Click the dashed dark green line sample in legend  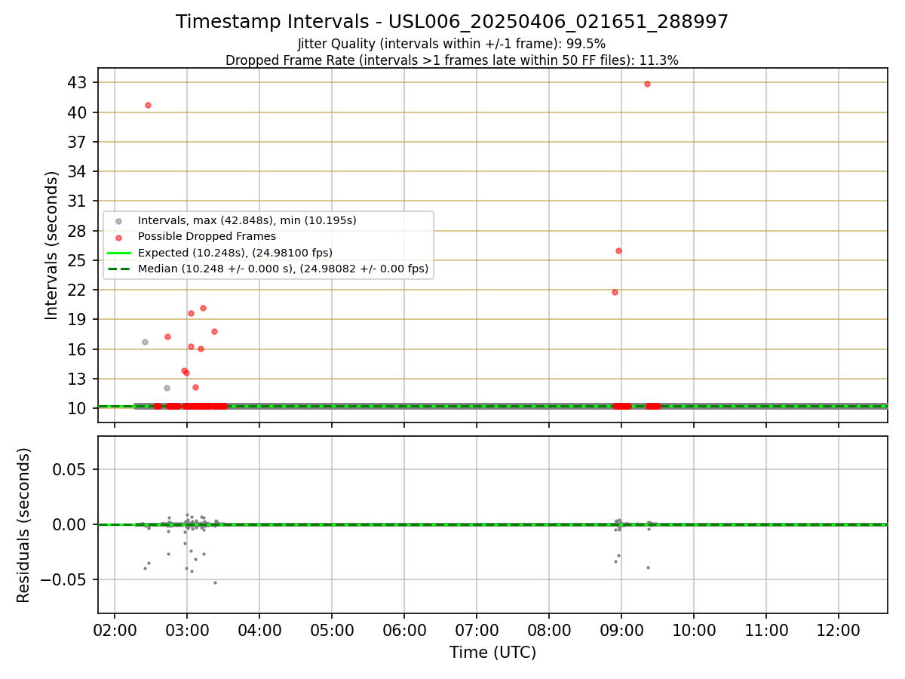pos(118,269)
